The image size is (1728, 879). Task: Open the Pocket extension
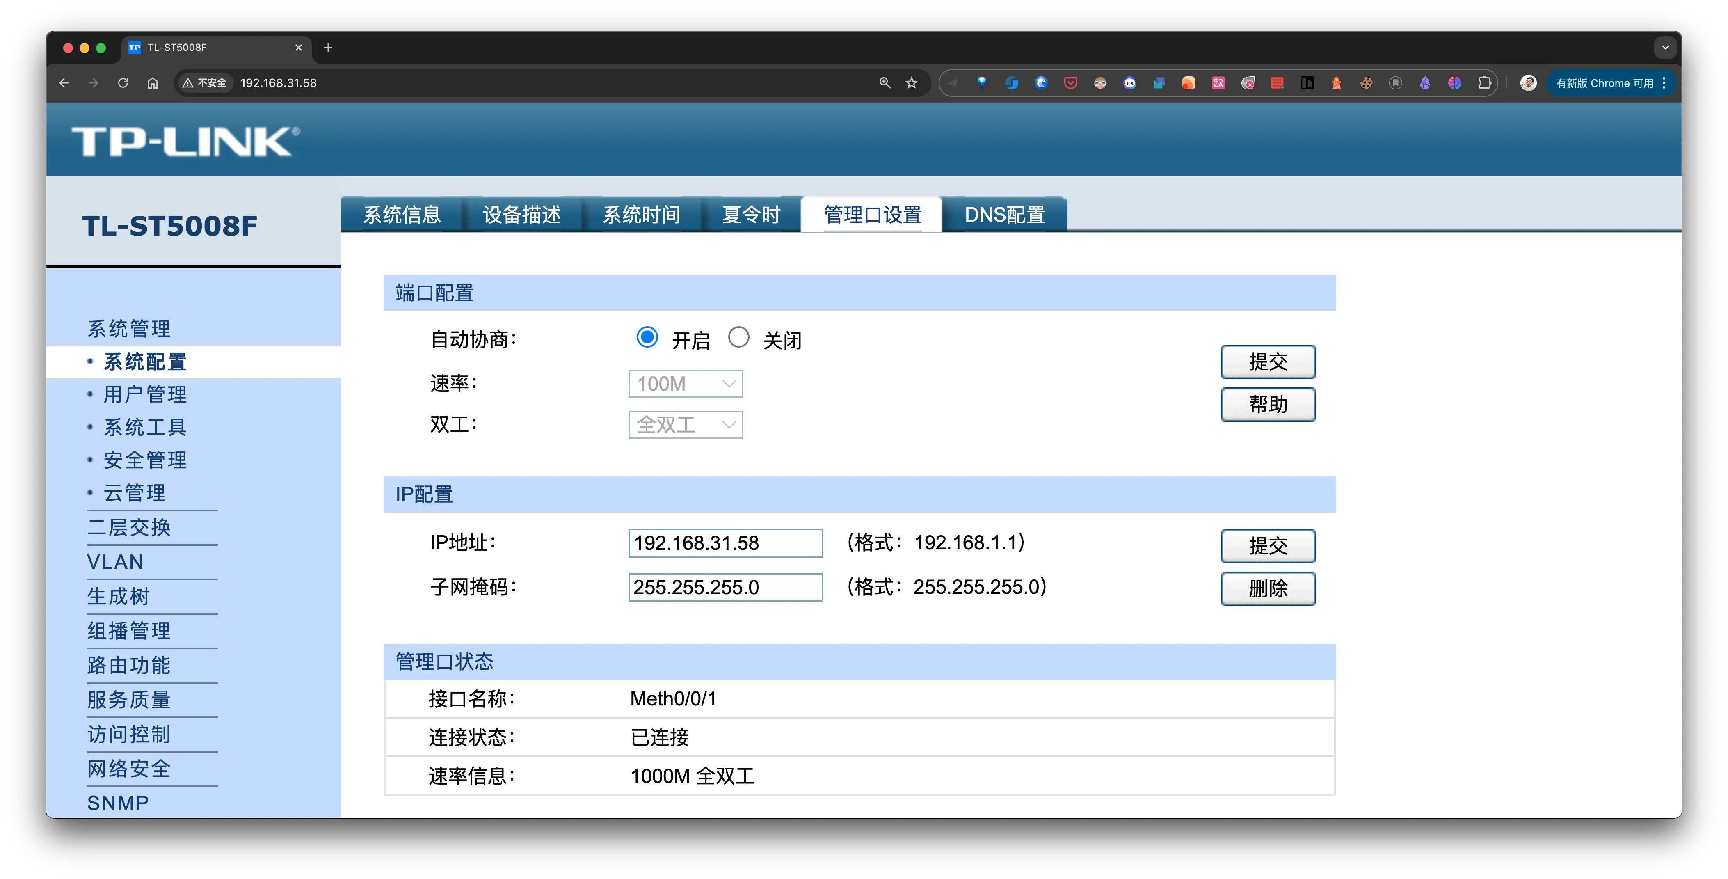pyautogui.click(x=1071, y=82)
